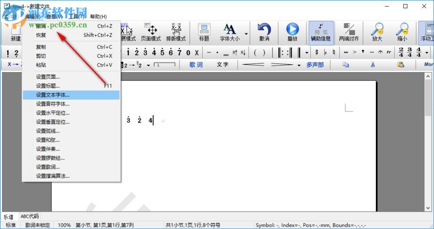Viewport: 434px width, 229px height.
Task: Open 设置弧线... slur settings
Action: [71, 131]
